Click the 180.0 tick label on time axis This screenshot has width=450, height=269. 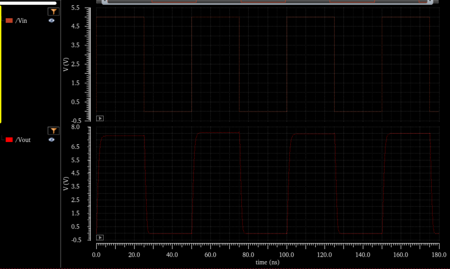click(439, 255)
